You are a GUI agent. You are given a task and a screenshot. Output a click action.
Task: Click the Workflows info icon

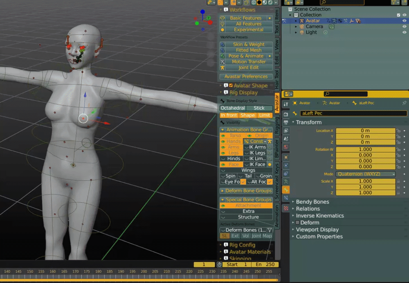[x=226, y=10]
